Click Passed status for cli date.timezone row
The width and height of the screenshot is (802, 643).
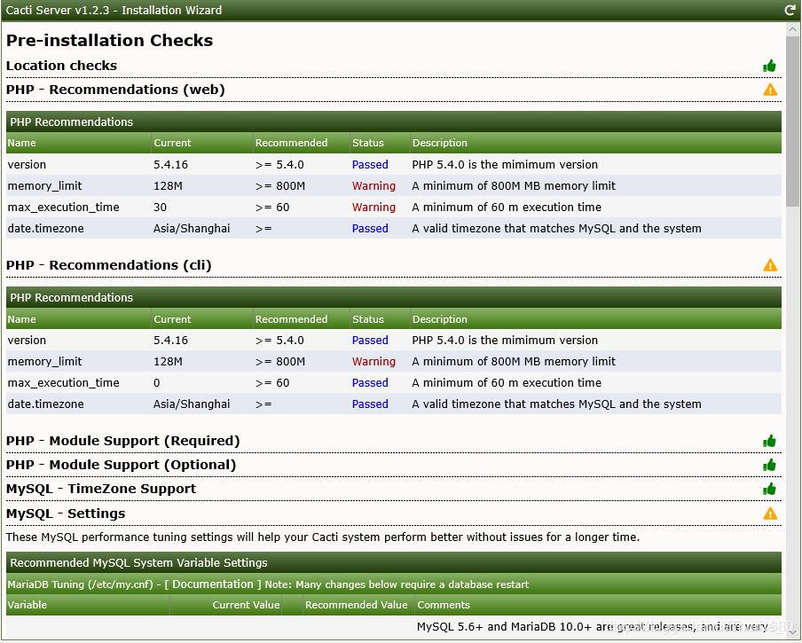click(370, 404)
